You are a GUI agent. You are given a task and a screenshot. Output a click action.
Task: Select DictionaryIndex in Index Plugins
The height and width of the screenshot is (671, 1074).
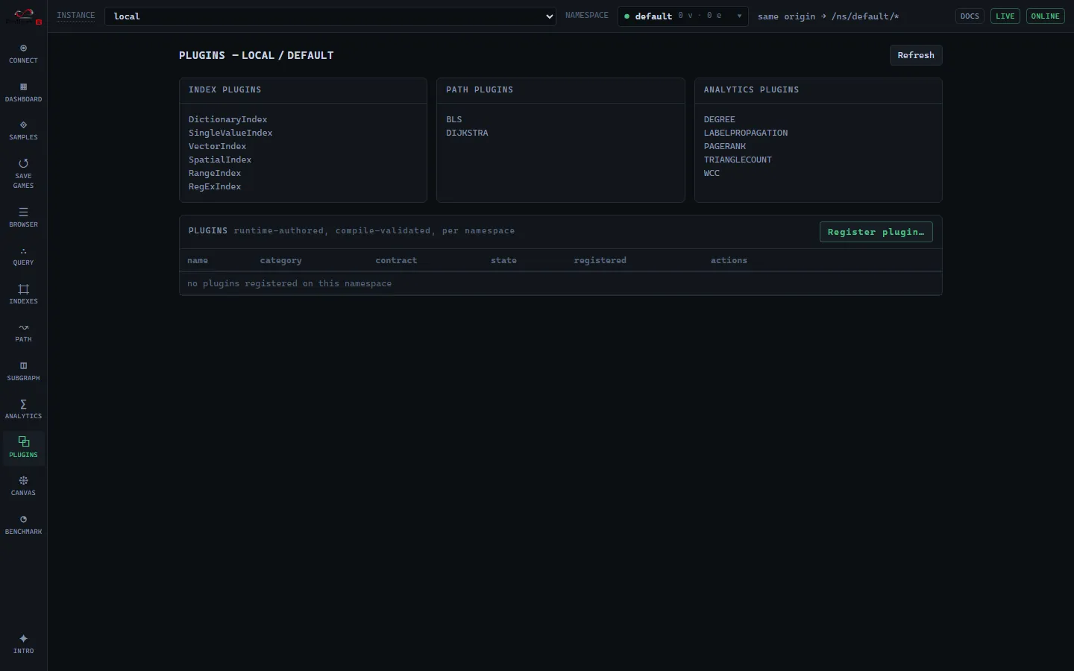point(227,119)
